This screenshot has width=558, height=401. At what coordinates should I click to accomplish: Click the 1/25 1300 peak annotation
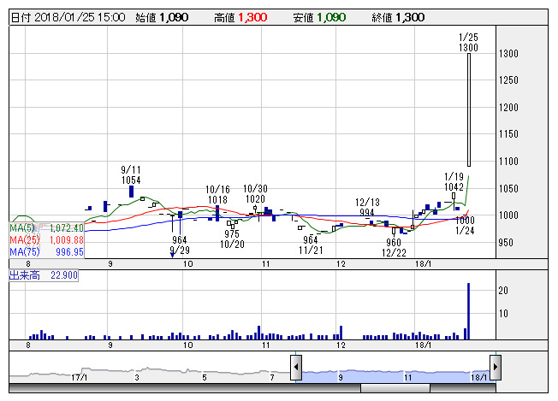468,43
